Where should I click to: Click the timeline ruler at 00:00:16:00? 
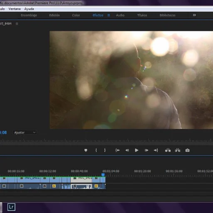pyautogui.click(x=16, y=171)
